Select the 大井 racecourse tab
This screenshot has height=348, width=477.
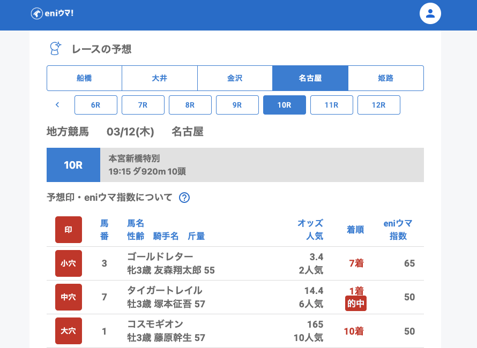pos(160,78)
